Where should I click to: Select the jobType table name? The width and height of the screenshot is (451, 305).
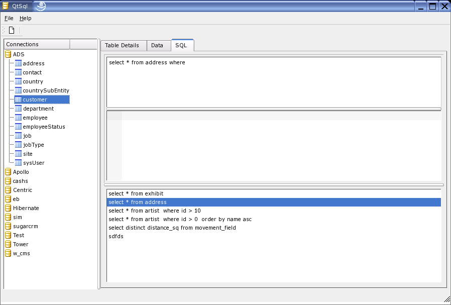(x=34, y=145)
